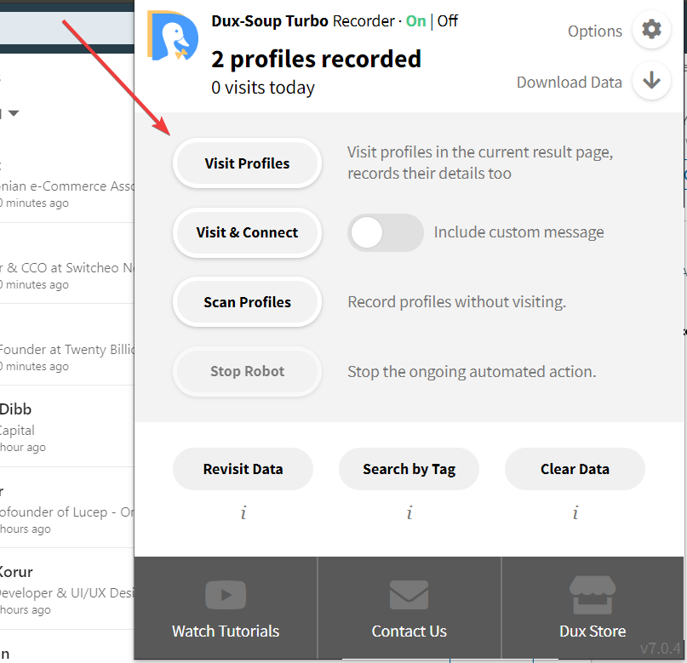The width and height of the screenshot is (687, 663).
Task: Run Scan Profiles
Action: (247, 302)
